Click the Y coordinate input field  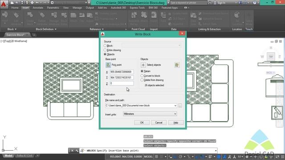click(122, 77)
